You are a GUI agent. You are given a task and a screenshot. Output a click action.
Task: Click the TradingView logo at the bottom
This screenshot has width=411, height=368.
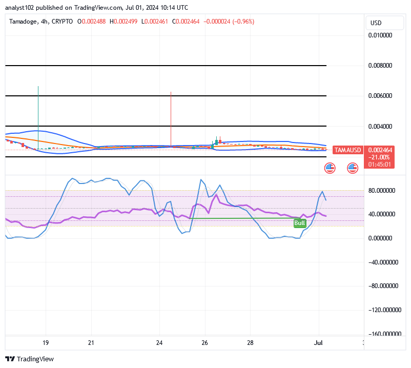click(x=29, y=359)
